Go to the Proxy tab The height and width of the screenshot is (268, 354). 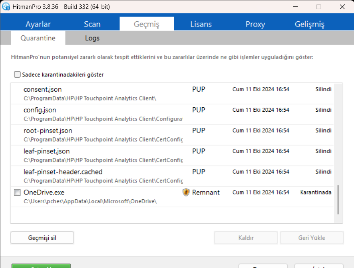click(x=255, y=24)
